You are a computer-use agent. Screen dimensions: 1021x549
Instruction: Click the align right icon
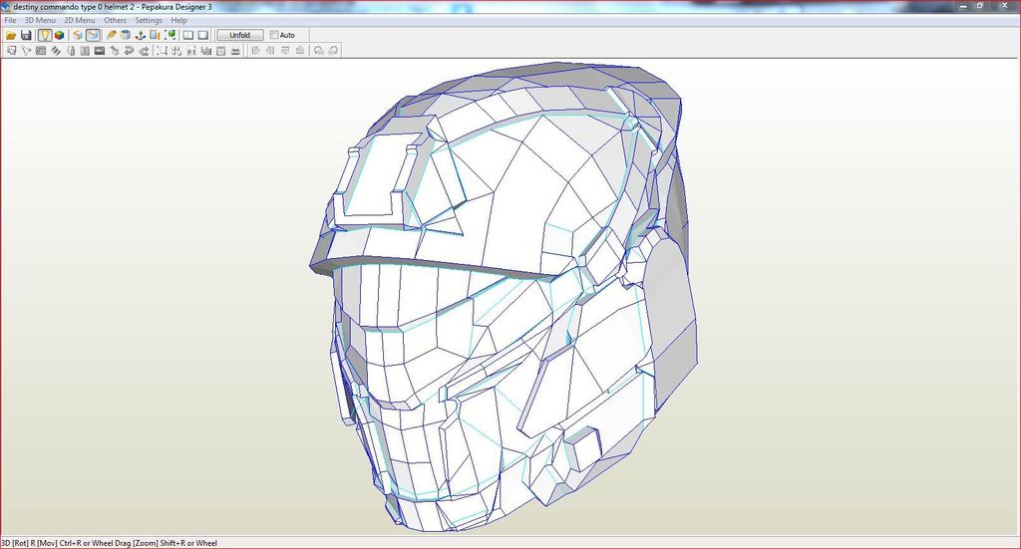pos(270,50)
